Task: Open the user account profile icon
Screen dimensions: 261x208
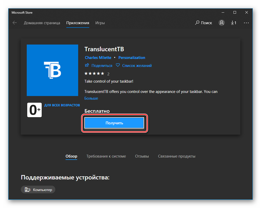Action: [222, 23]
